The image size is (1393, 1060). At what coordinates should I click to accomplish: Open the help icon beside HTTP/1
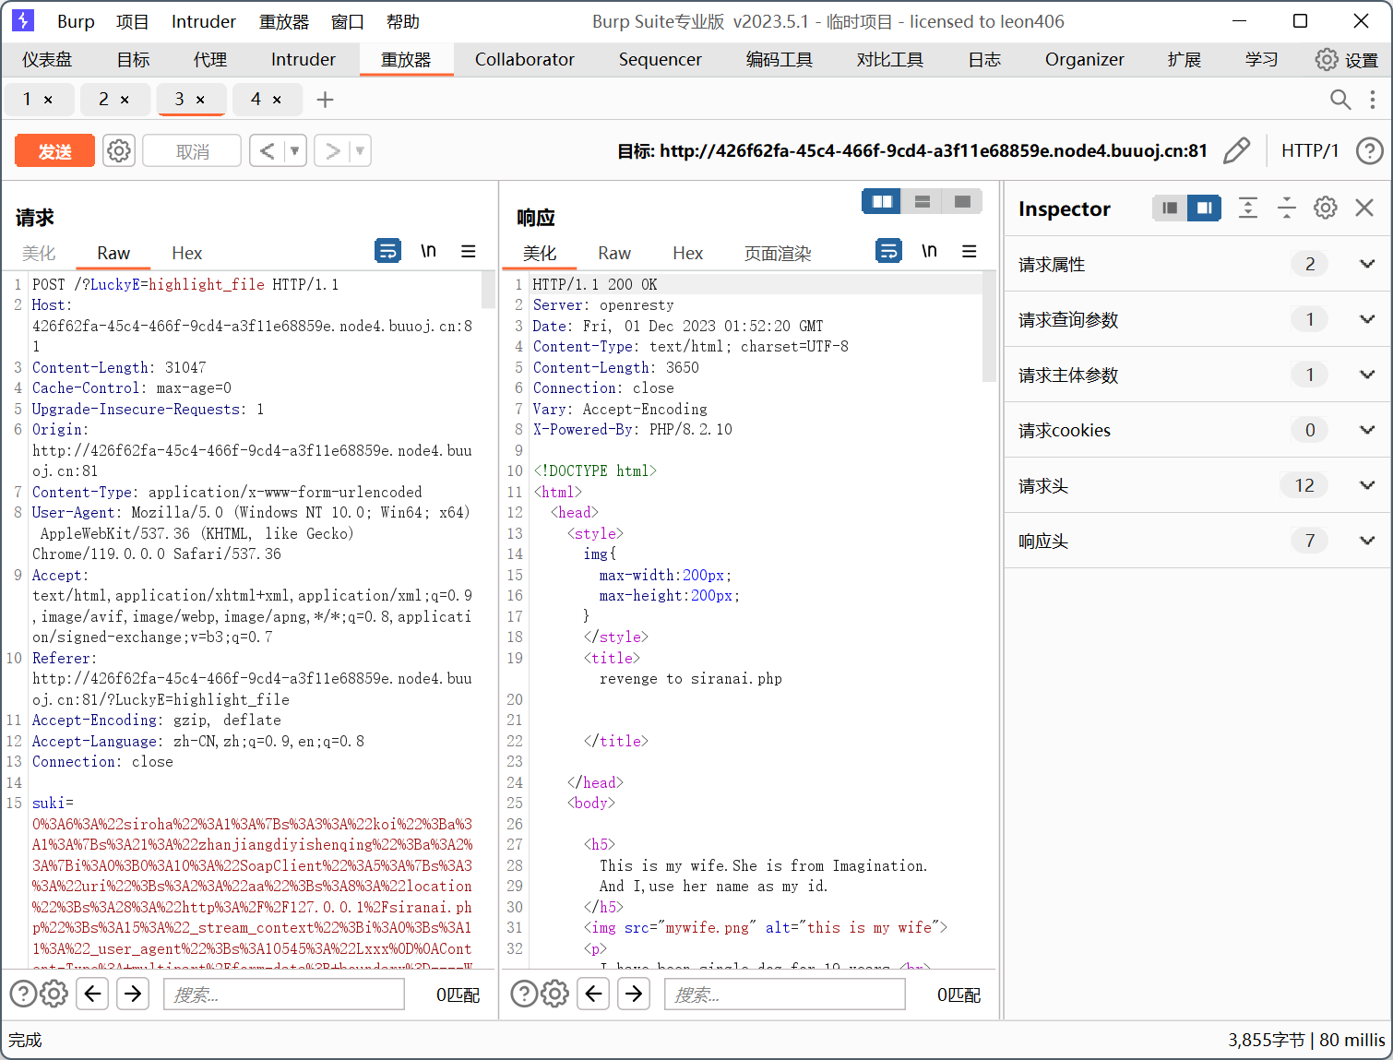(x=1369, y=150)
